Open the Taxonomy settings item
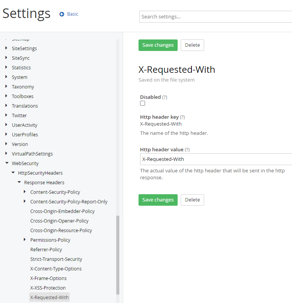292x303 pixels. [23, 87]
